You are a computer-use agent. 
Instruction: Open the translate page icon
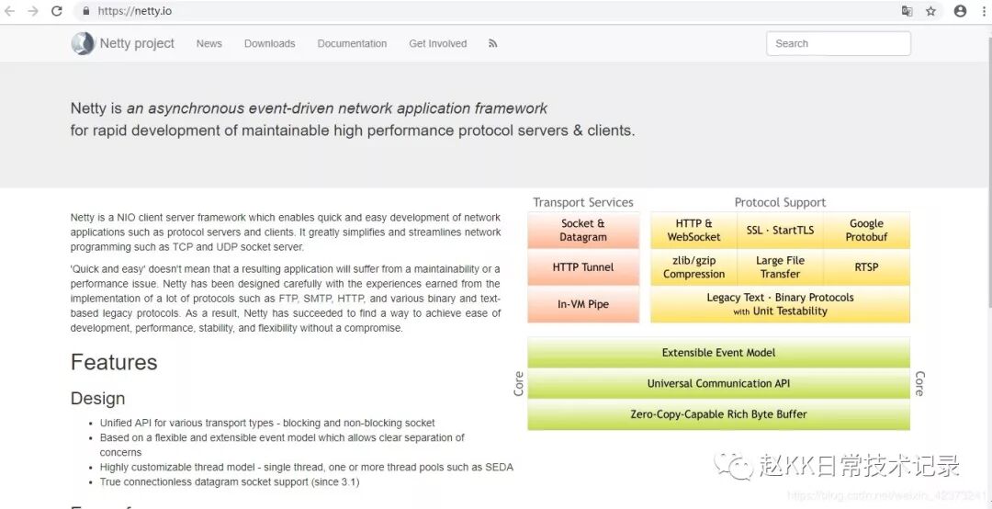[x=907, y=11]
